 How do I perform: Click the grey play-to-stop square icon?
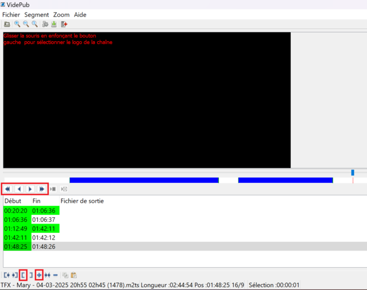coord(53,189)
